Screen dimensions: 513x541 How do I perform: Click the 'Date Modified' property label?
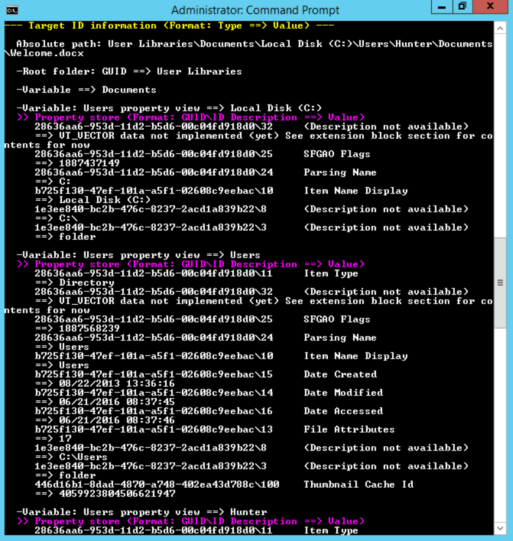(343, 393)
